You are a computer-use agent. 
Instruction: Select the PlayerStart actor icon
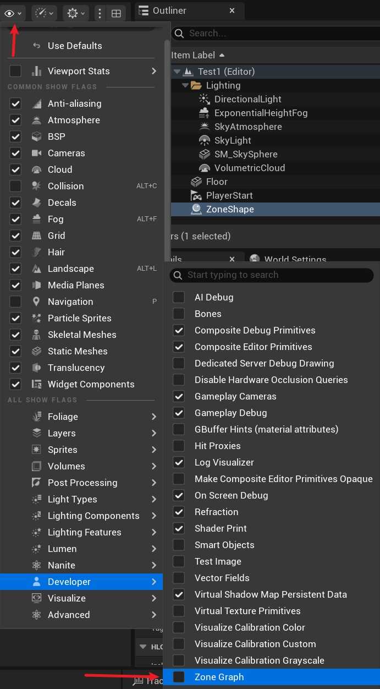(x=196, y=195)
